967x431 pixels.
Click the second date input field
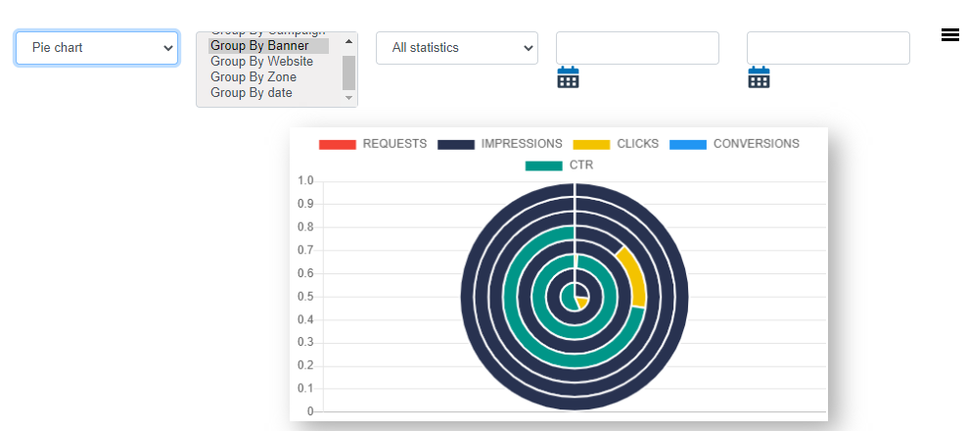point(828,48)
